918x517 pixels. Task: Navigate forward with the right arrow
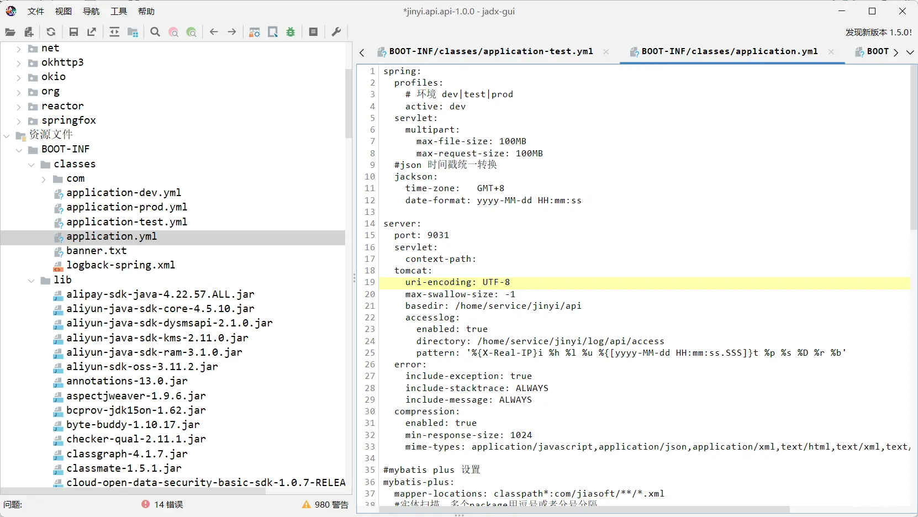[232, 32]
